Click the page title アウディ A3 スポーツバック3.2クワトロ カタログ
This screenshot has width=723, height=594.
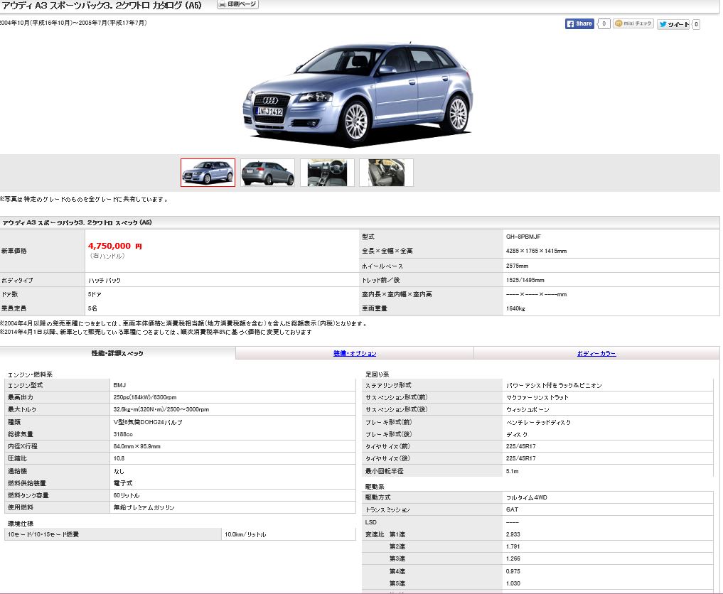coord(101,6)
